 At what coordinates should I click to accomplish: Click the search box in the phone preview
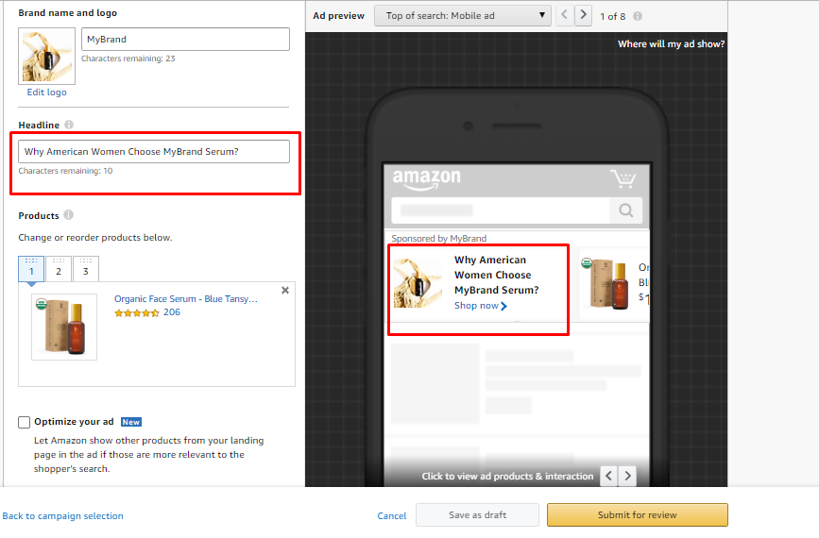pyautogui.click(x=501, y=210)
